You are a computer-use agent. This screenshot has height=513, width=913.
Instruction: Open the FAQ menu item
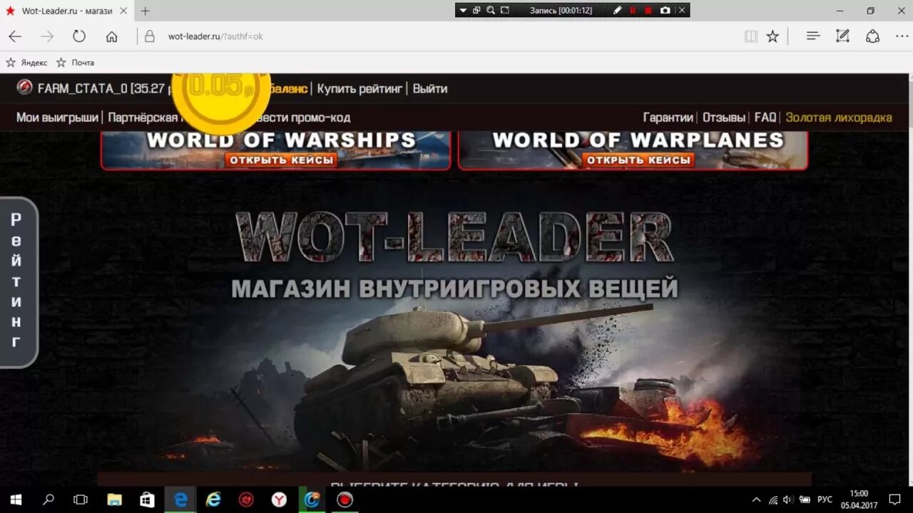[x=765, y=118]
